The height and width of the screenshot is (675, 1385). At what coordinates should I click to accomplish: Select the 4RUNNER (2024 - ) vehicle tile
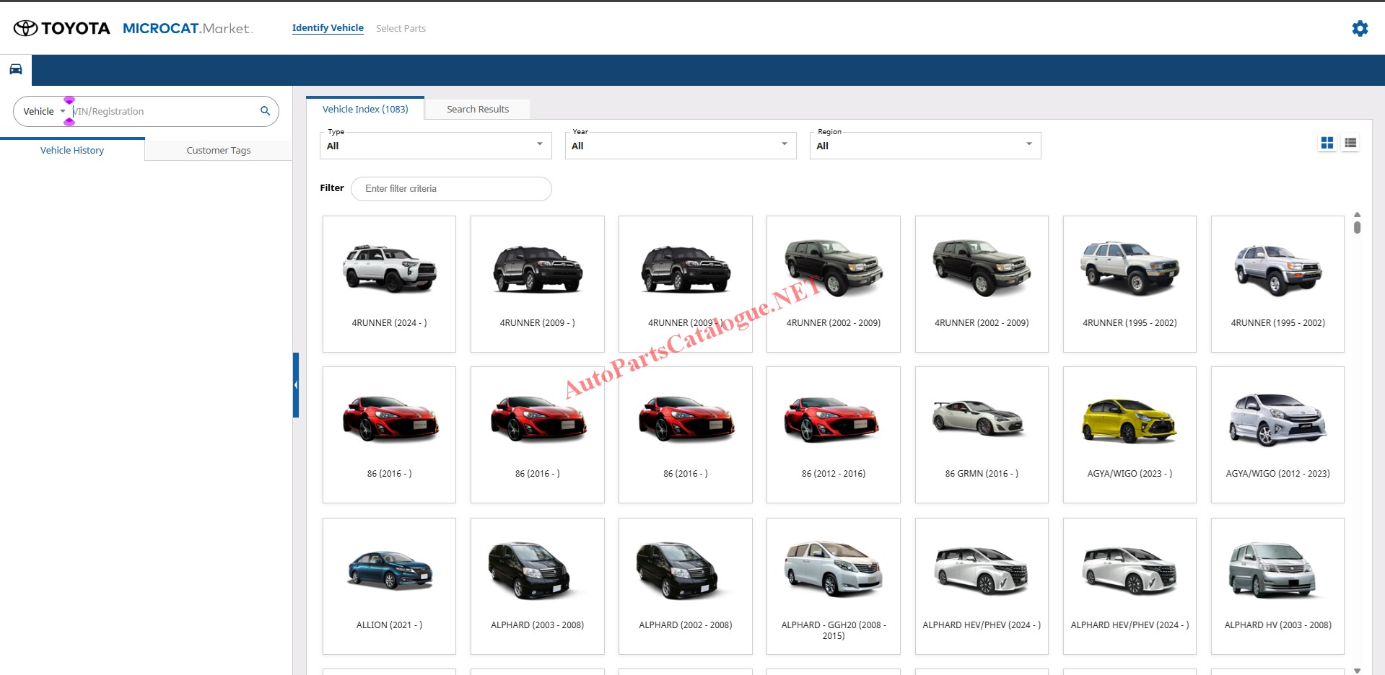pyautogui.click(x=389, y=284)
